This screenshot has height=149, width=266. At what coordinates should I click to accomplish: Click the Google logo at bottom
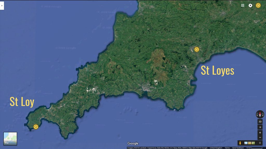point(133,144)
